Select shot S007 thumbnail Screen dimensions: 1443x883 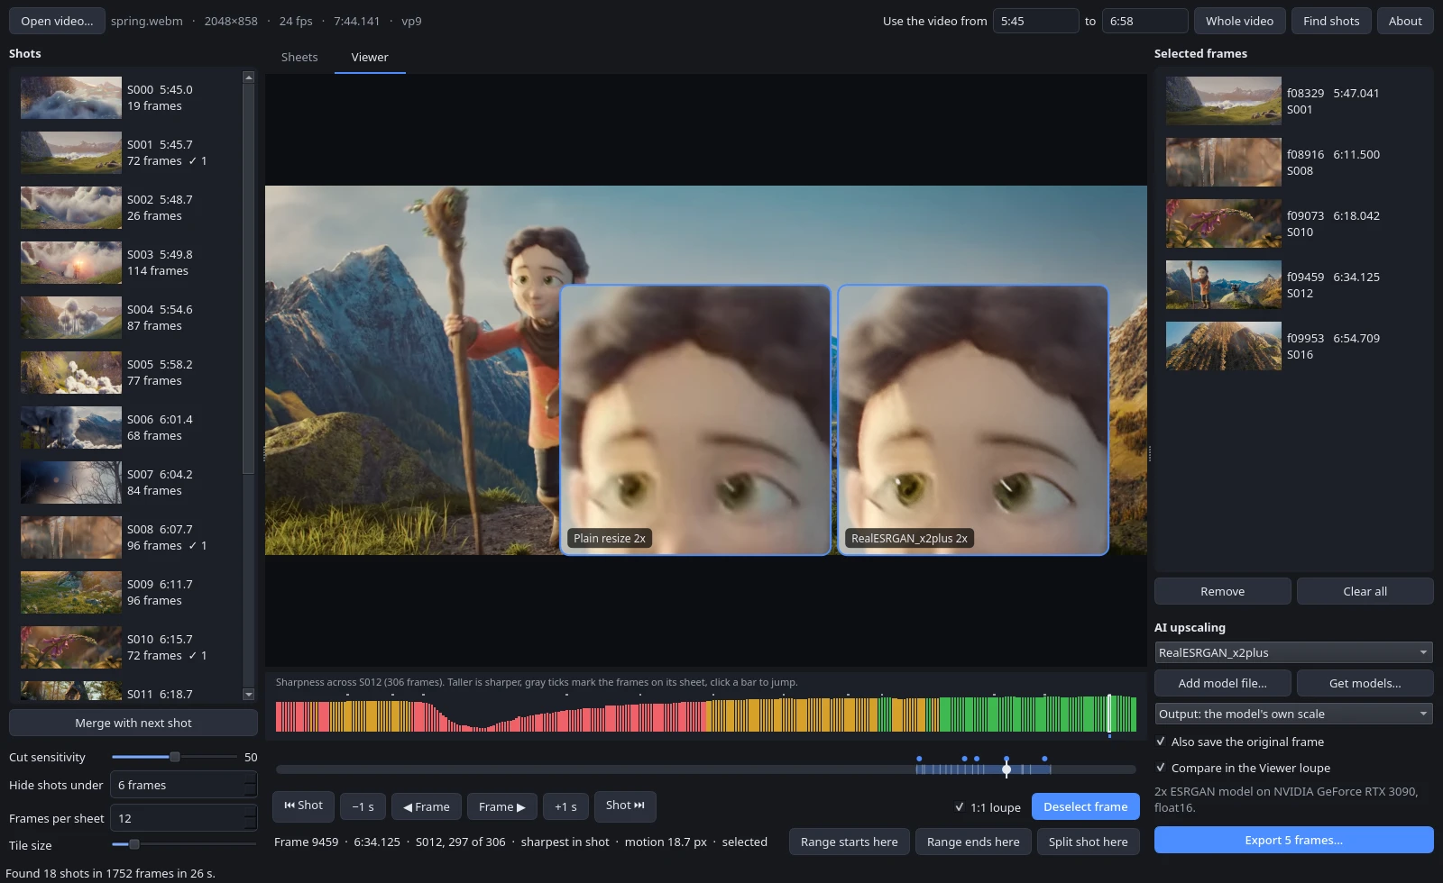(x=71, y=483)
